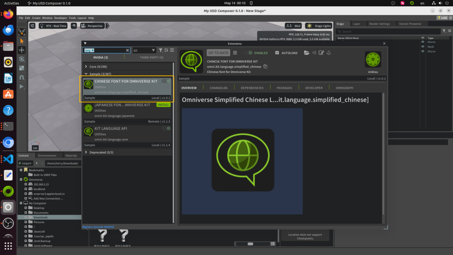This screenshot has width=453, height=255.
Task: Open the 60x2 frame-rate viewport menu
Action: (293, 26)
